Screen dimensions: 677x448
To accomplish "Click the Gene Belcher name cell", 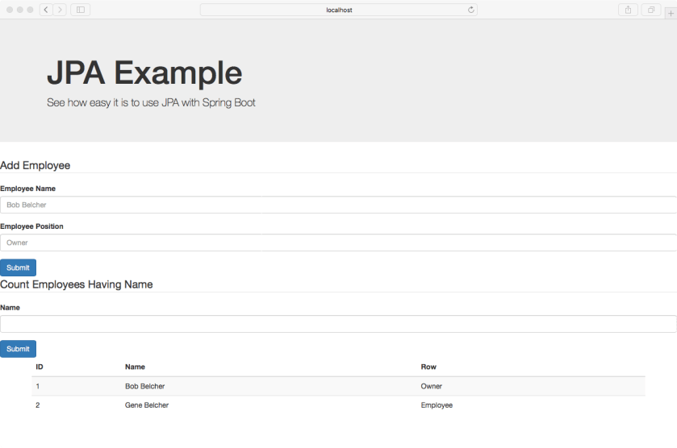I will click(x=147, y=405).
